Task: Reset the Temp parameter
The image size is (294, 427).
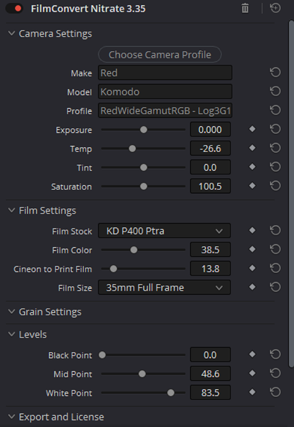Action: coord(275,148)
